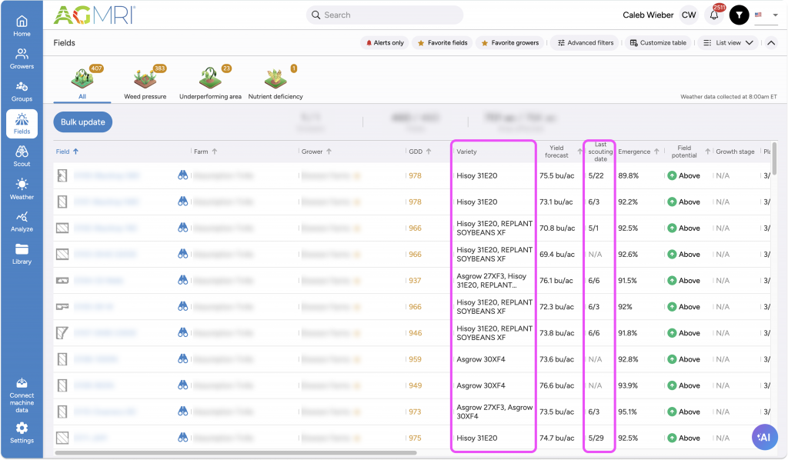Image resolution: width=788 pixels, height=460 pixels.
Task: Sort by the Field potential column
Action: [x=690, y=152]
